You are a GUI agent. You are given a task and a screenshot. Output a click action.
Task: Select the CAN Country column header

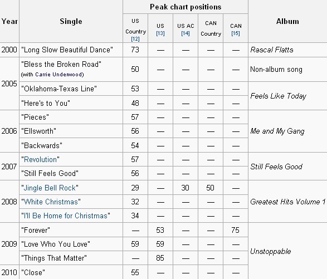tap(211, 28)
